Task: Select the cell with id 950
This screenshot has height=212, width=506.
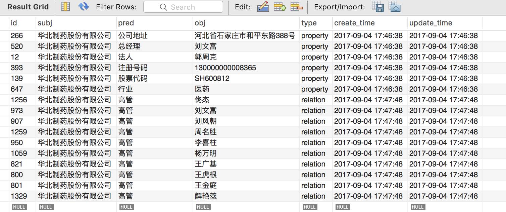Action: [22, 143]
